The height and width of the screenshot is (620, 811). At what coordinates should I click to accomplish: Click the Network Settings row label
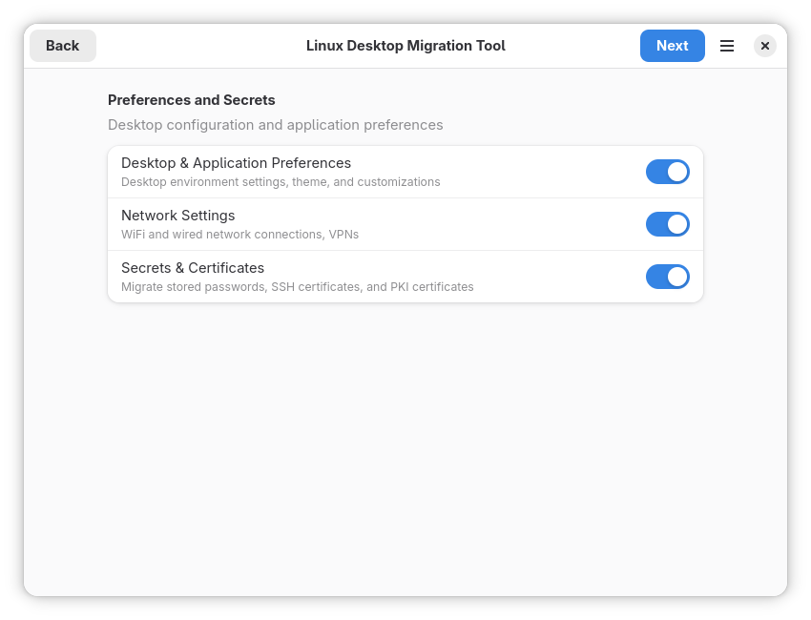pyautogui.click(x=177, y=216)
